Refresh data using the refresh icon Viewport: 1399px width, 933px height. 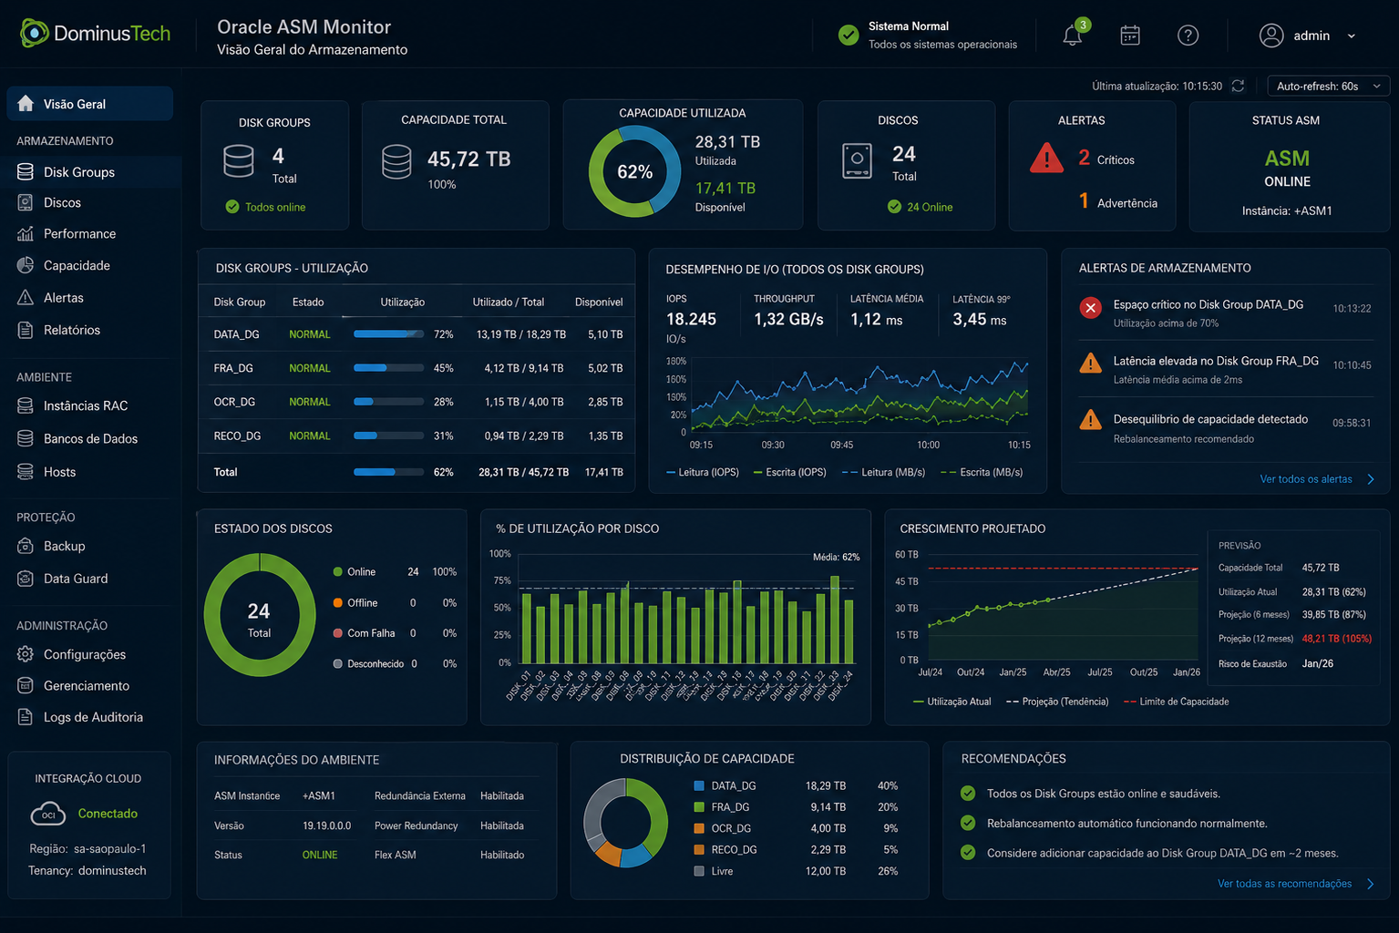pos(1238,86)
